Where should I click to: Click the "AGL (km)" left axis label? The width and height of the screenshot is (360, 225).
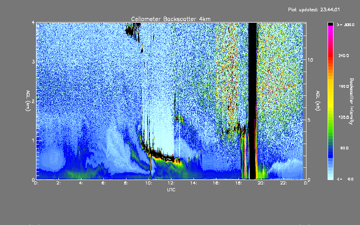pyautogui.click(x=28, y=101)
